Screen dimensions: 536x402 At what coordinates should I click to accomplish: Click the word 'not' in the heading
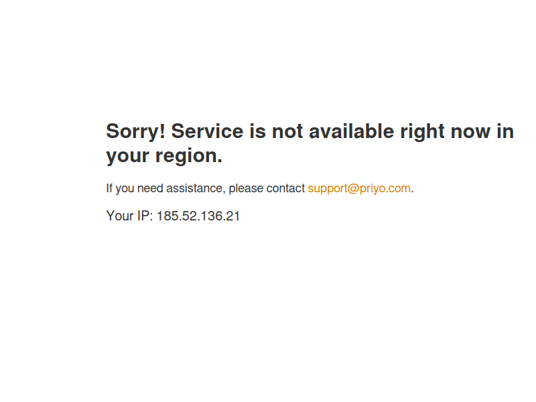(287, 131)
